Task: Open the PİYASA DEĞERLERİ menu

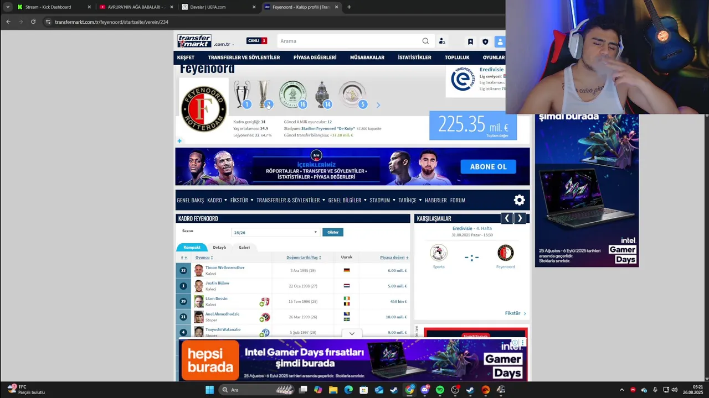Action: 315,57
